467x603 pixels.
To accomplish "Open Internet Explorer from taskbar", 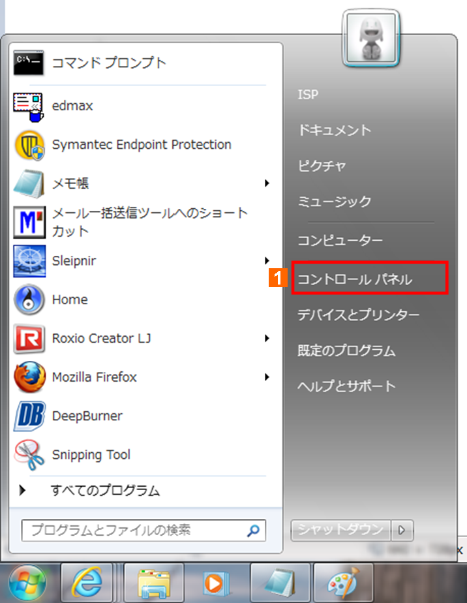I will [87, 583].
